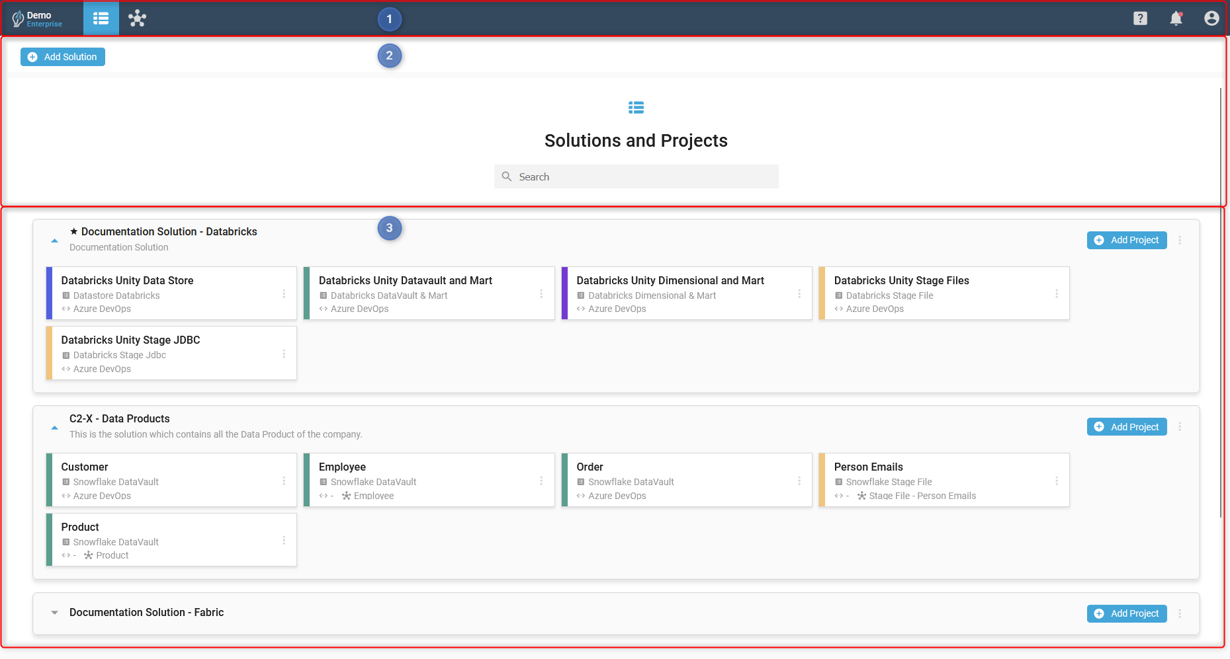Image resolution: width=1230 pixels, height=659 pixels.
Task: Open kebab menu on Databricks Unity Stage JDBC
Action: click(284, 354)
